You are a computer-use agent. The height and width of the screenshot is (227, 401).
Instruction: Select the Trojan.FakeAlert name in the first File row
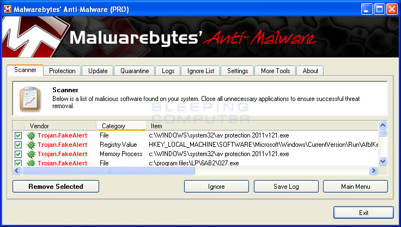pos(63,135)
